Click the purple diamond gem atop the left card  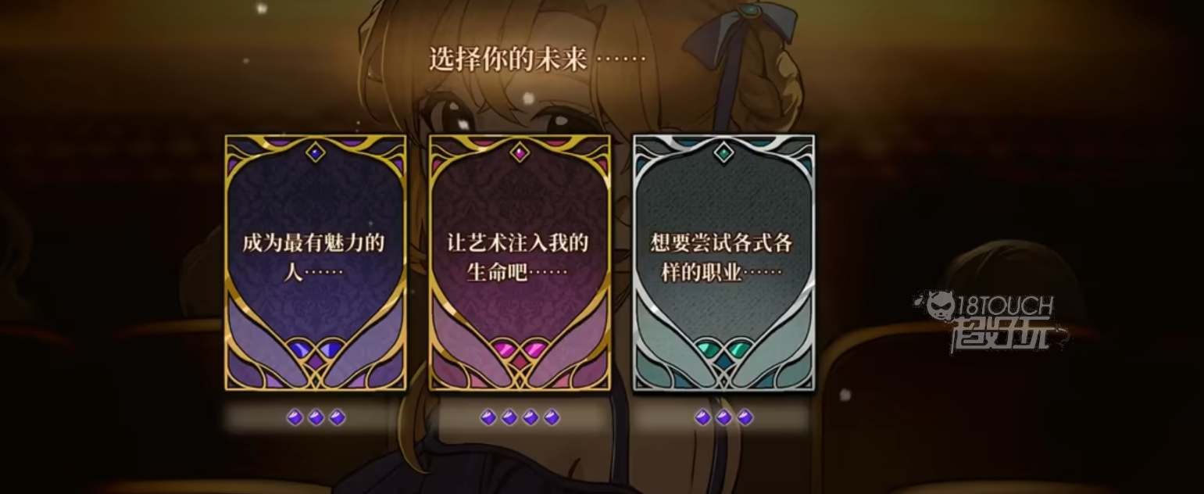pos(316,152)
